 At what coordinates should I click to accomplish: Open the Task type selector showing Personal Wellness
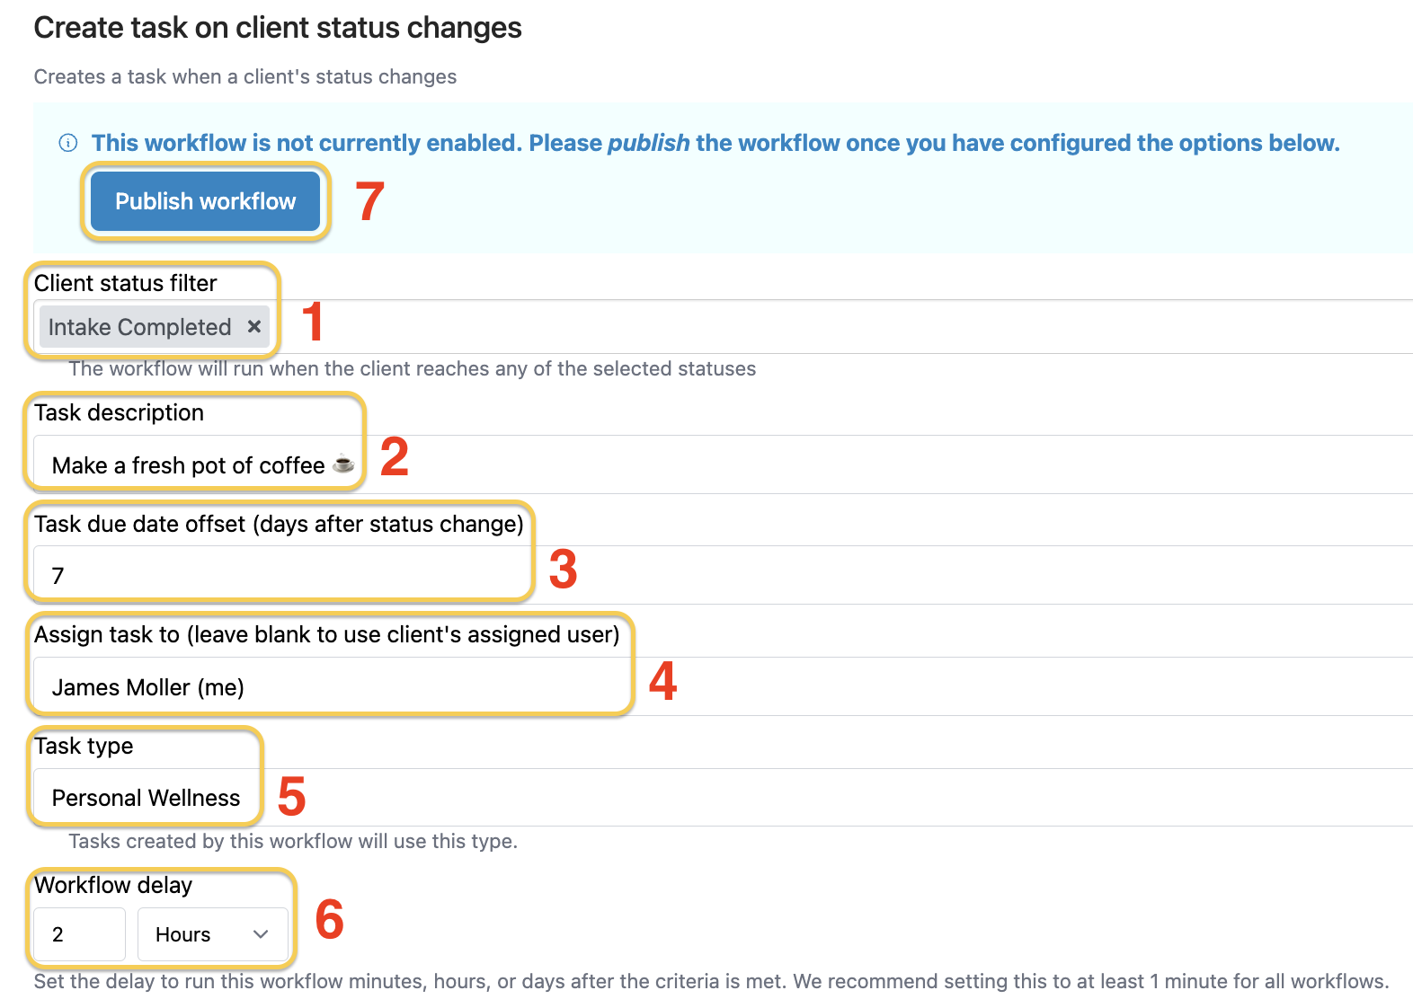click(x=146, y=797)
